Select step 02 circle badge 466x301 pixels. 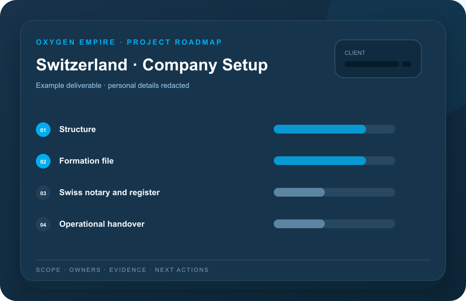(43, 161)
